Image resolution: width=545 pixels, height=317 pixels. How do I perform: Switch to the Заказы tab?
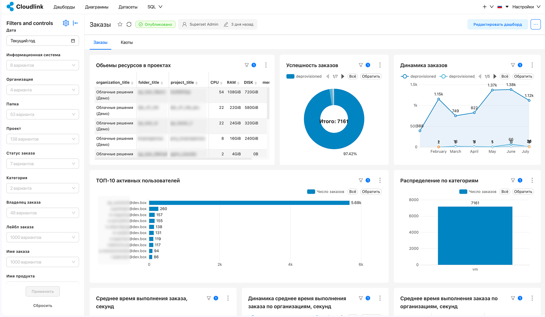100,42
